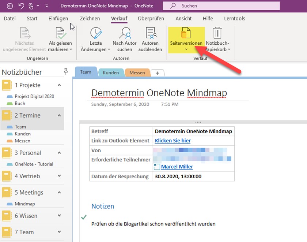Click the 6 Wissen notebook icon
Viewport: 307px width, 242px height.
(7, 216)
